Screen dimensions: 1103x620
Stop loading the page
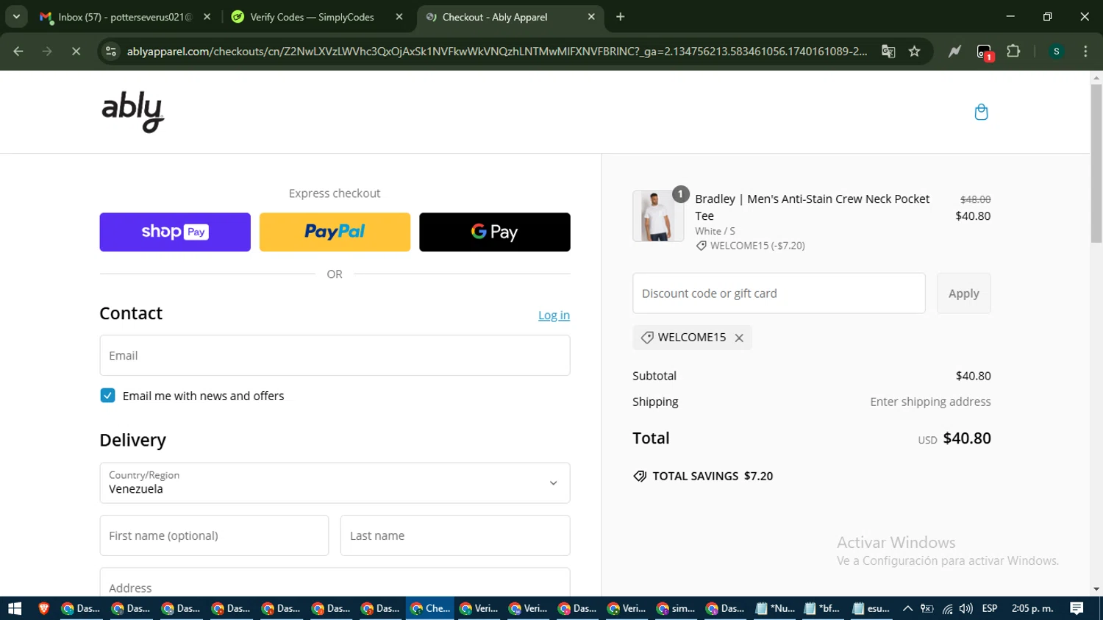pos(76,51)
